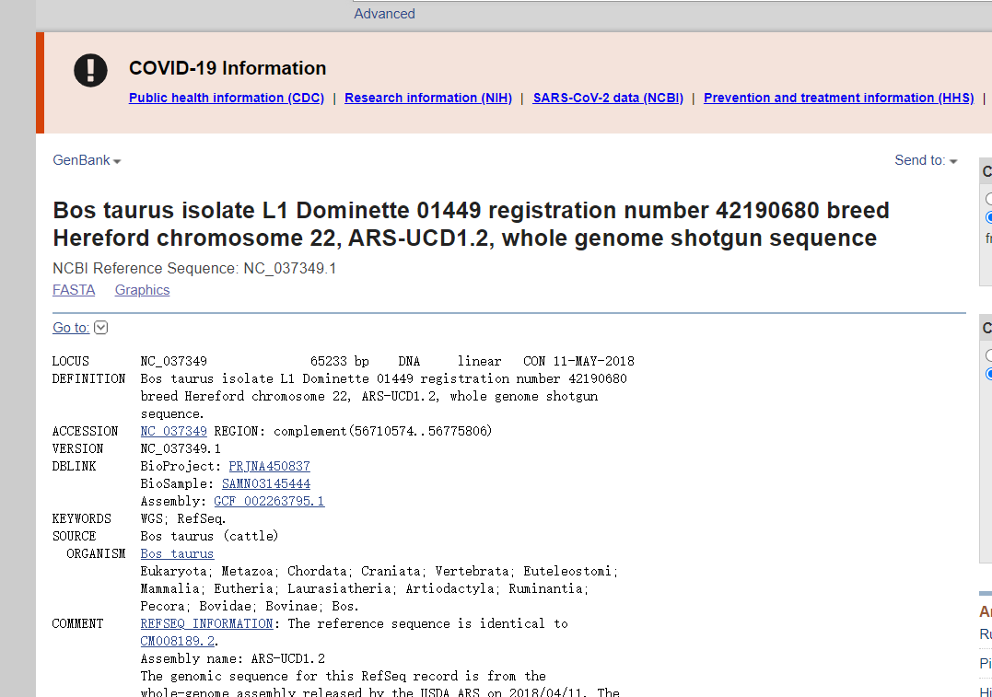
Task: Open Assembly GCF_002263795.1 link
Action: coord(269,501)
